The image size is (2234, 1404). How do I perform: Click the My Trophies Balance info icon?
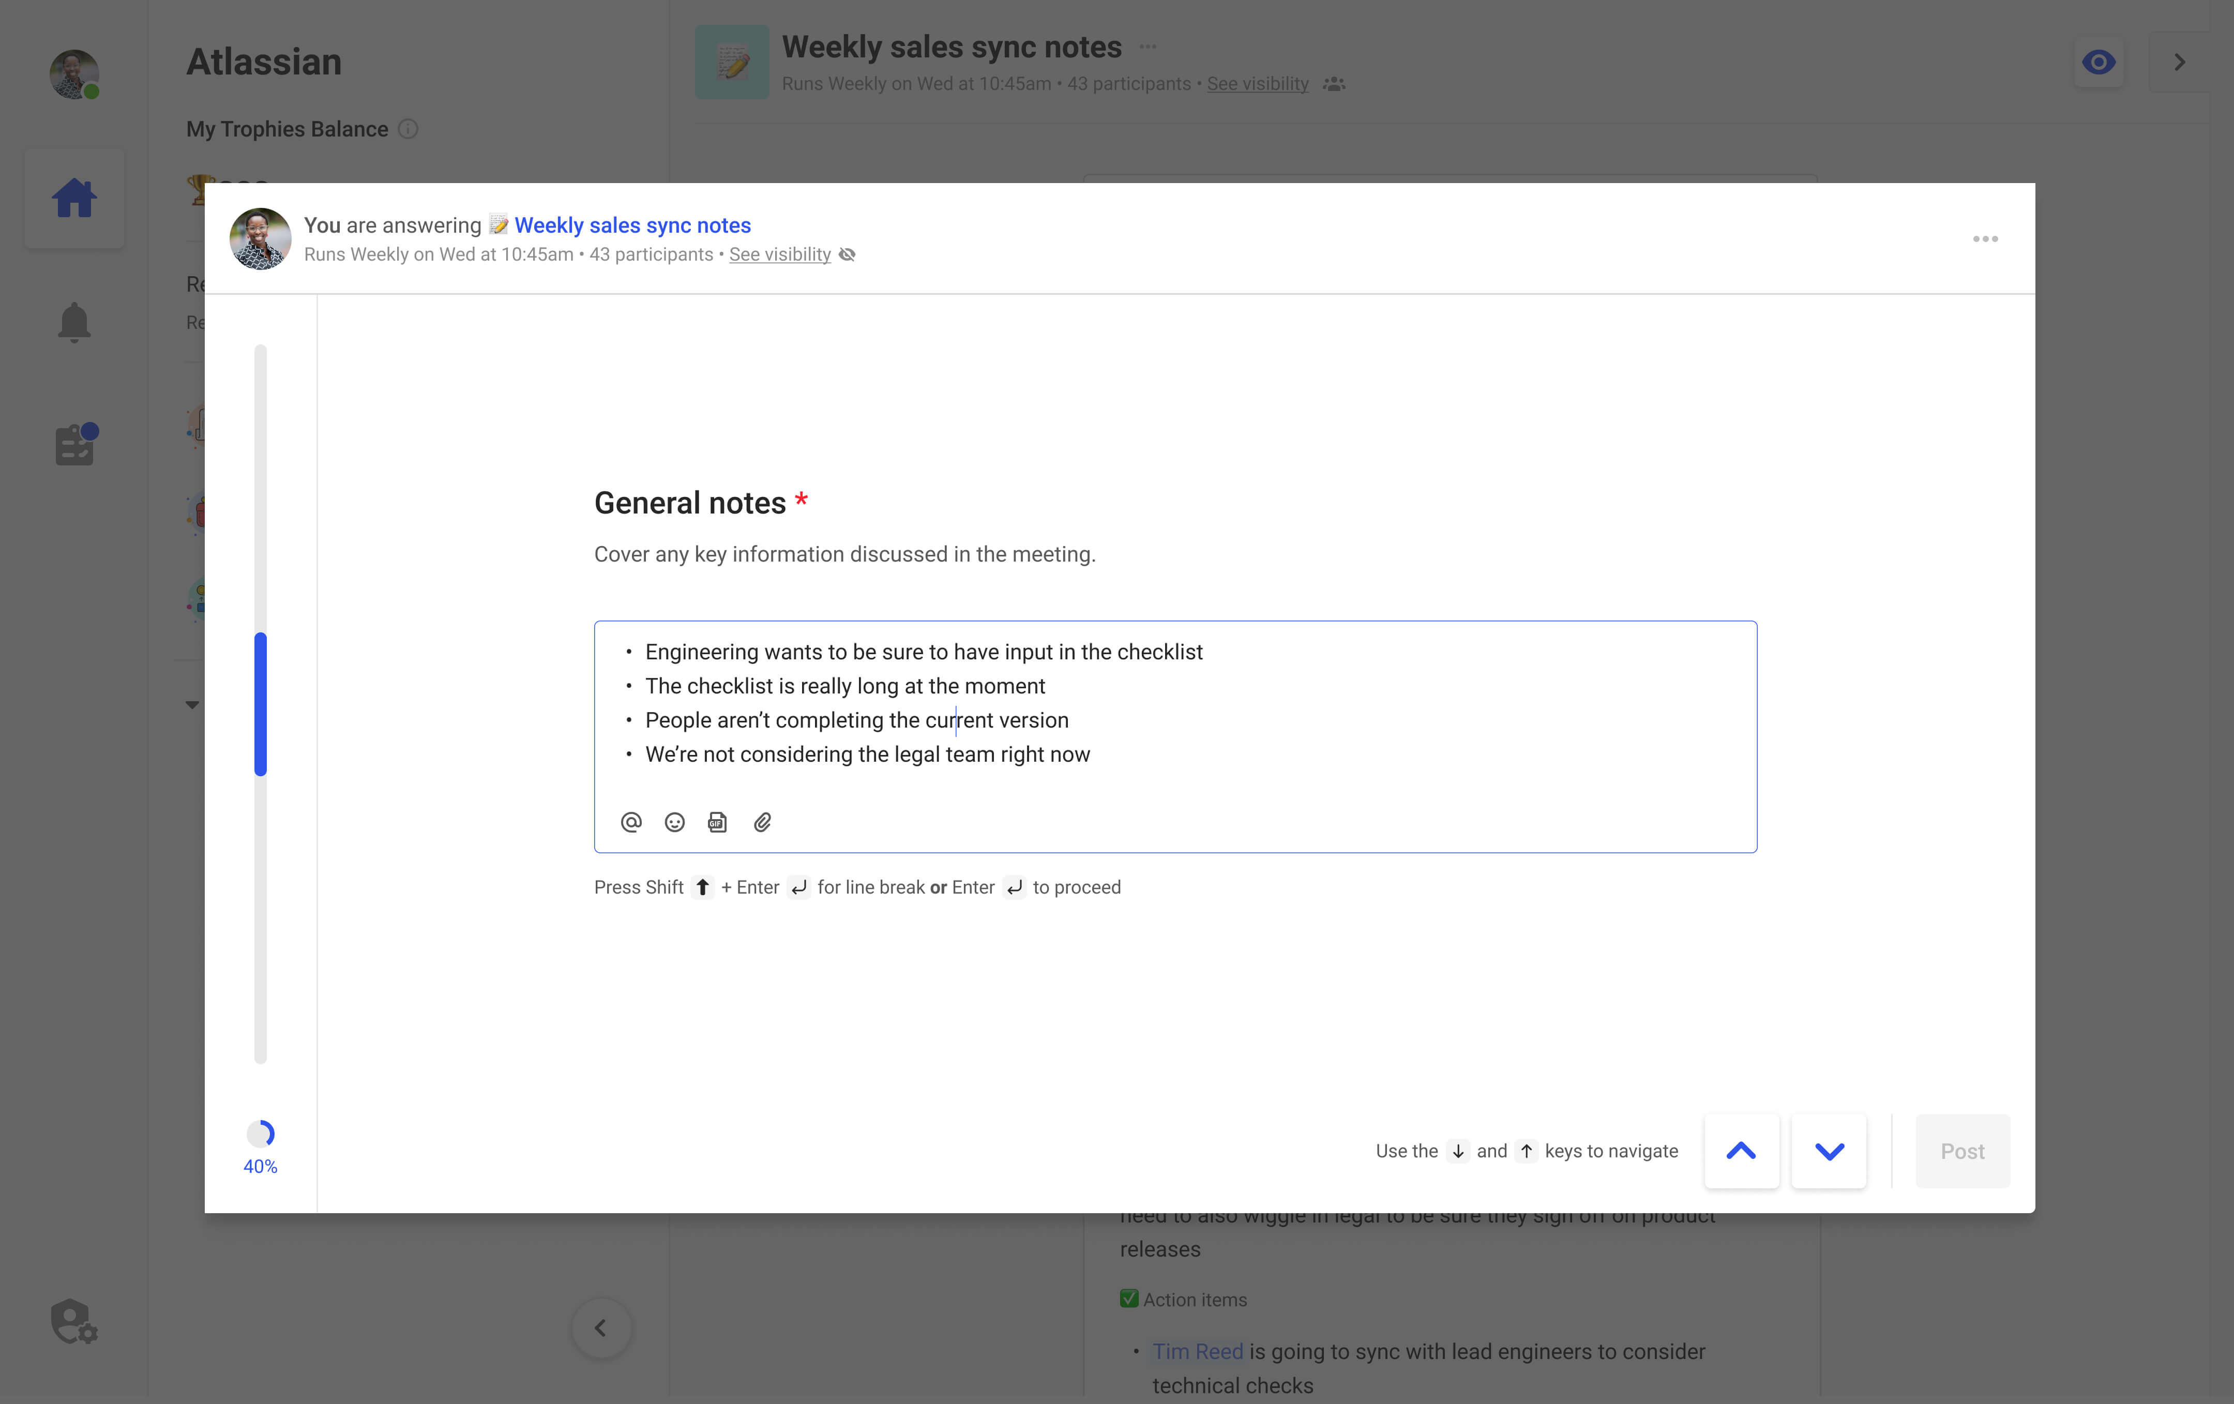(x=408, y=129)
